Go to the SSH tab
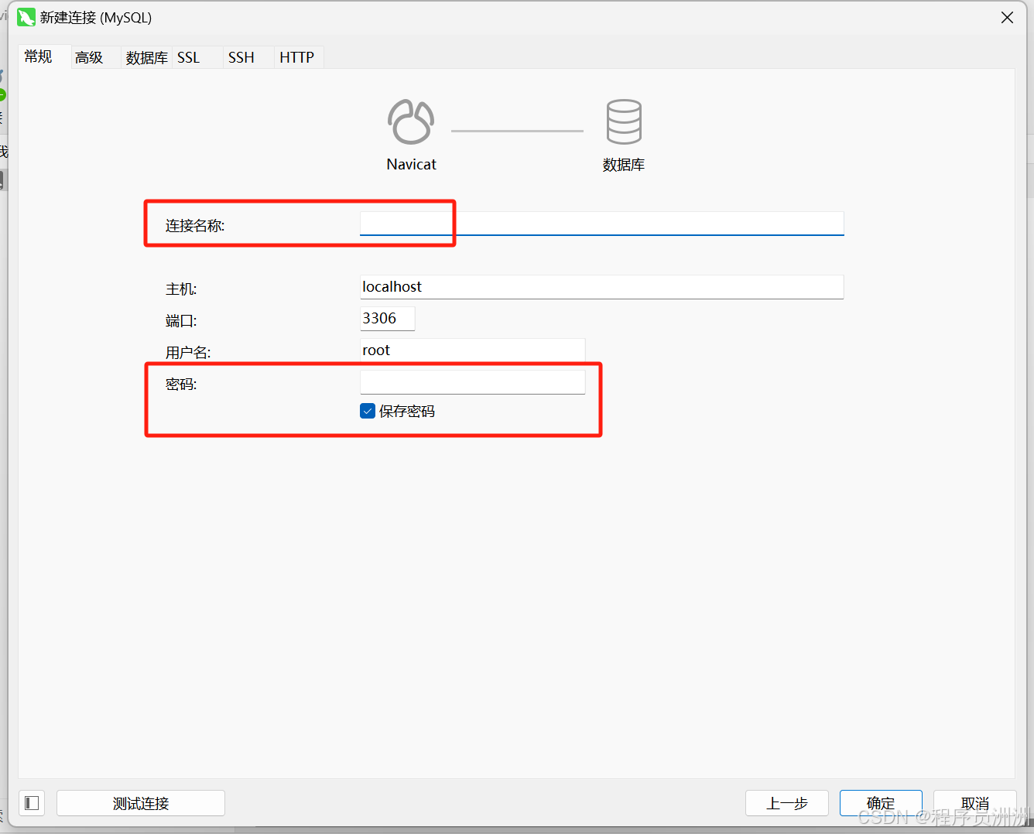The image size is (1034, 834). [241, 57]
